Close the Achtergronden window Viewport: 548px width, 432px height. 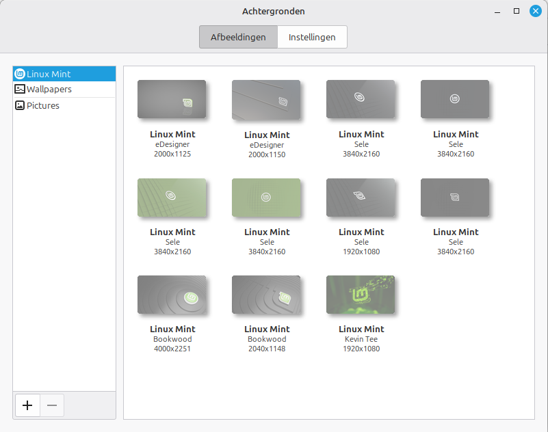[536, 11]
